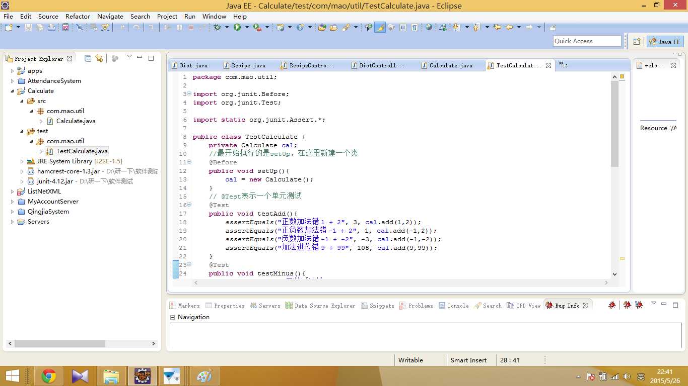Collapse the src folder node
This screenshot has width=688, height=386.
(22, 101)
